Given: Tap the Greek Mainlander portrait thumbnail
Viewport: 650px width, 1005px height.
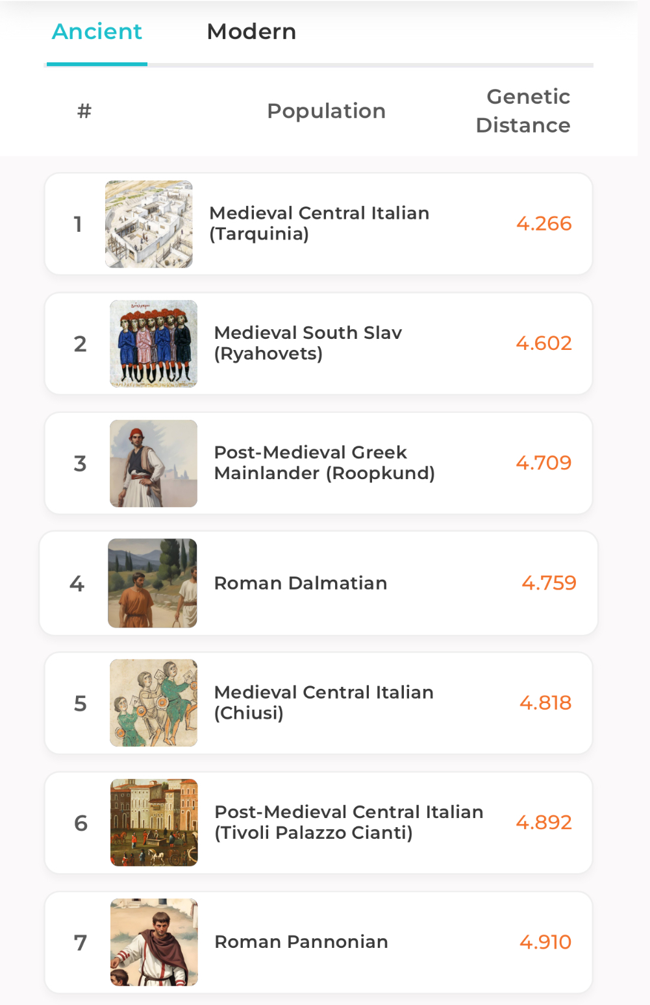Looking at the screenshot, I should pos(153,463).
